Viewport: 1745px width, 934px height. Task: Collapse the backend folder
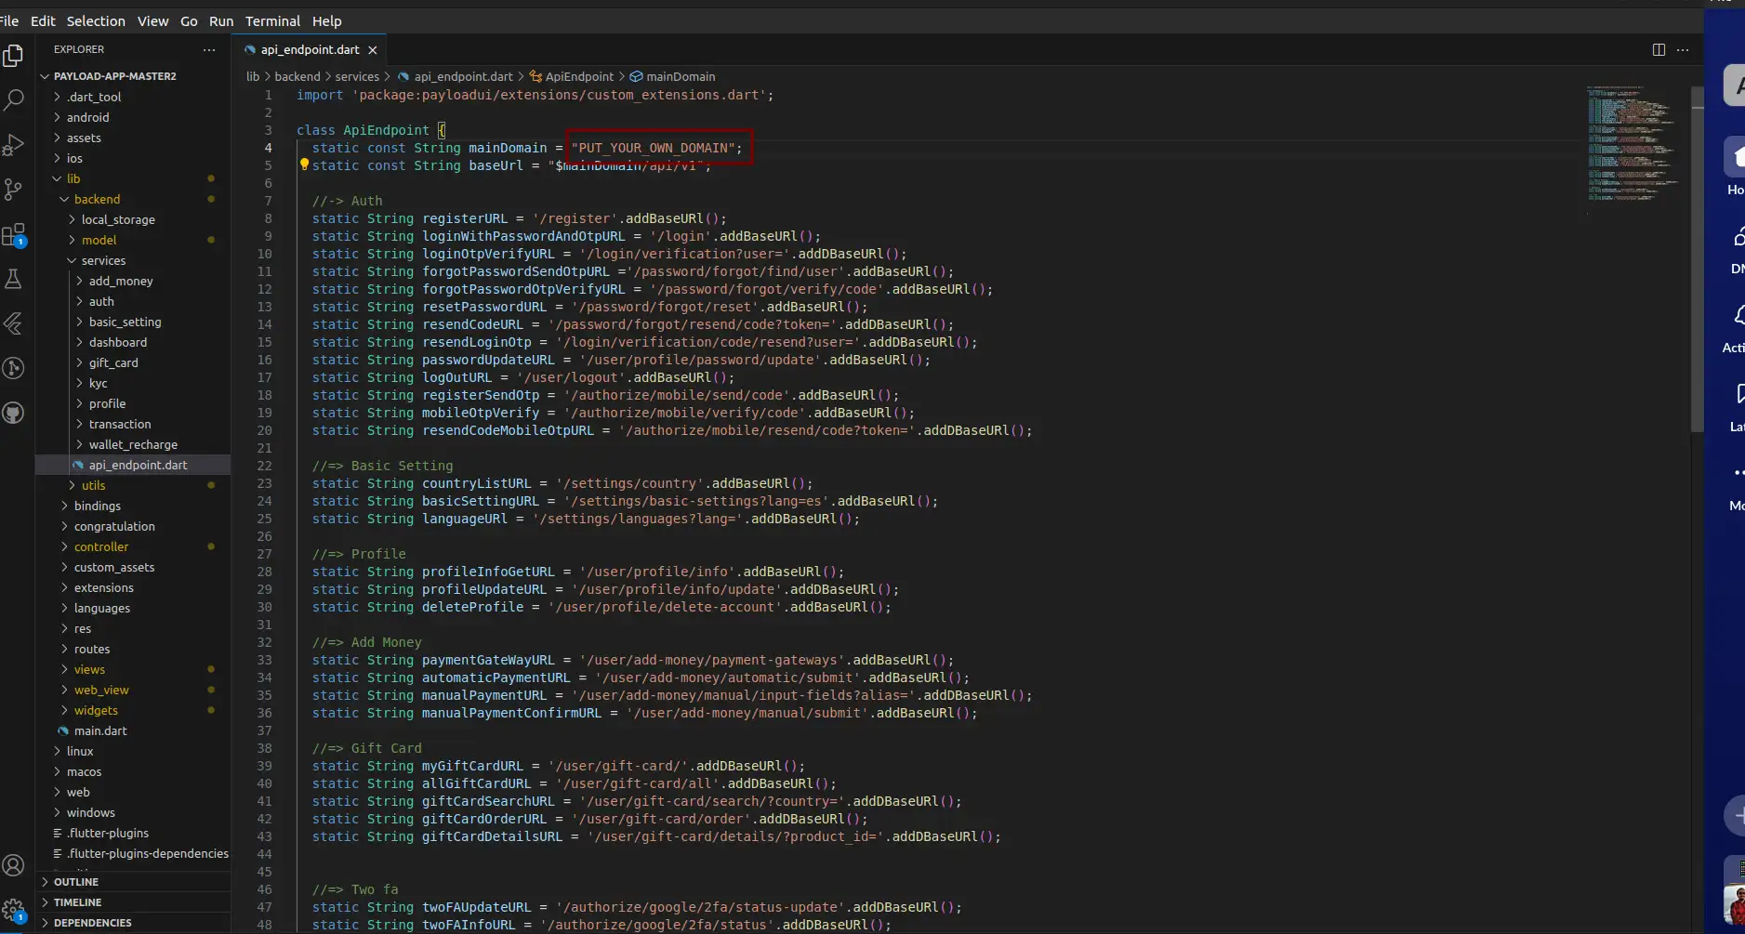(x=65, y=199)
